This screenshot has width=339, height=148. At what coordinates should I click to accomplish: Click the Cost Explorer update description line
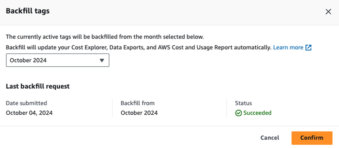coord(139,48)
